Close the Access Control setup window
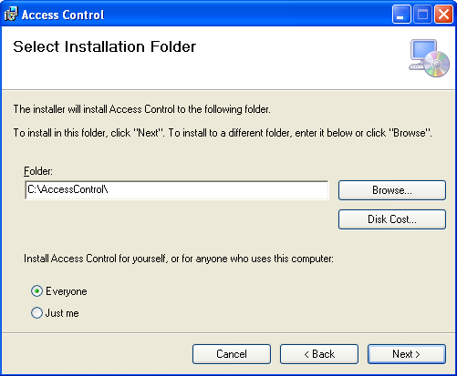This screenshot has width=457, height=376. 443,15
